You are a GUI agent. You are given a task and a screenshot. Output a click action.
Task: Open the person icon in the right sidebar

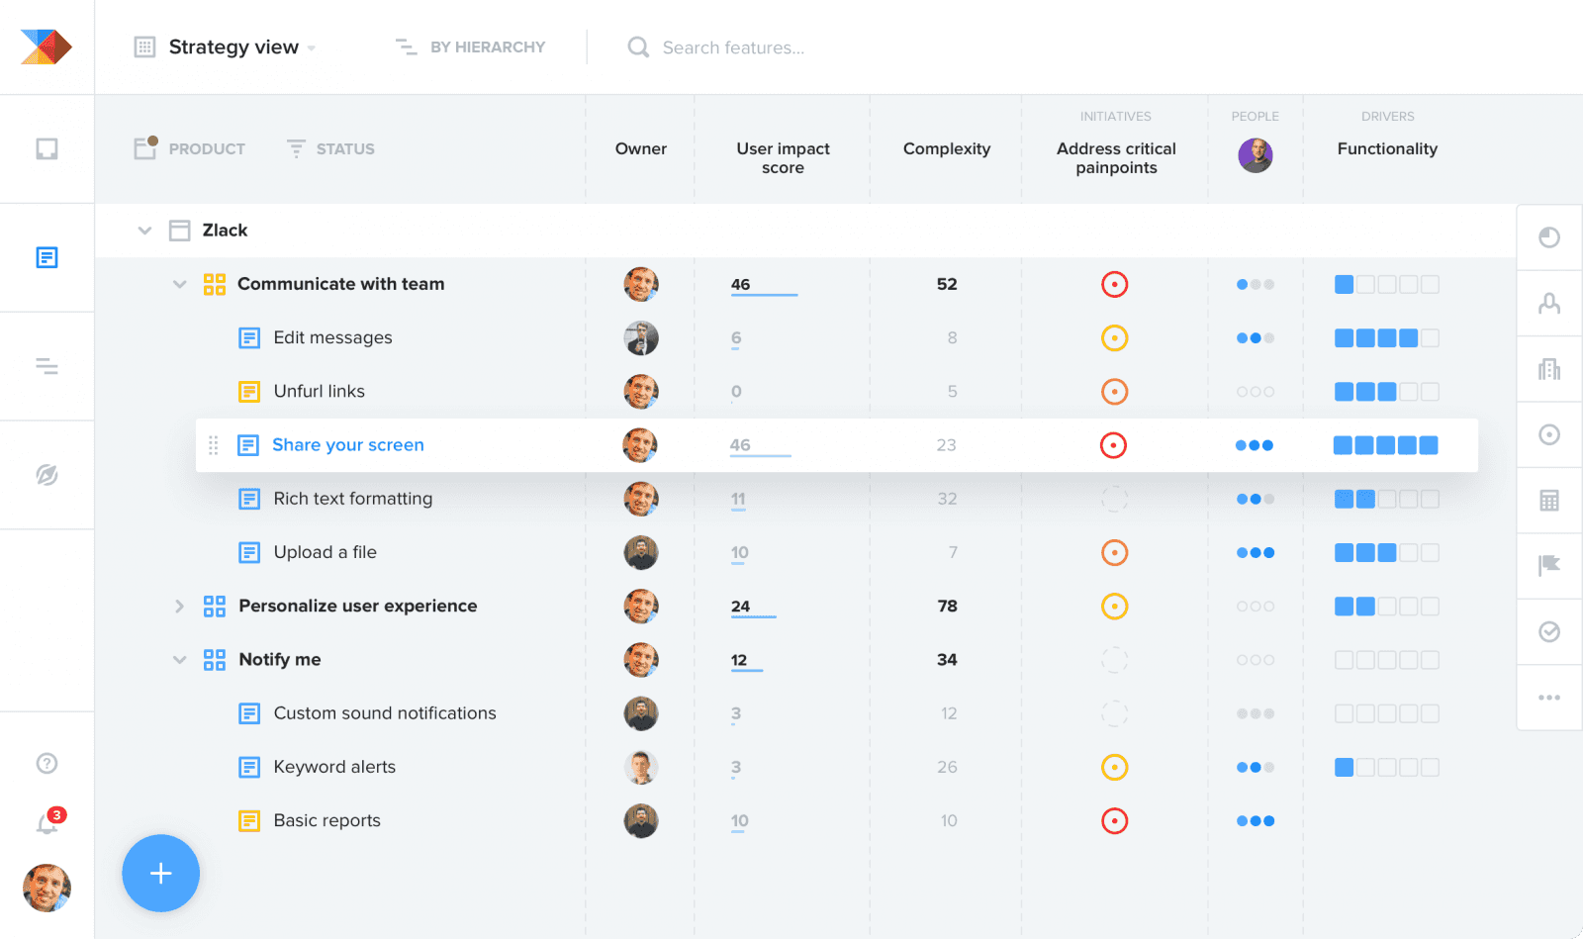pos(1548,303)
